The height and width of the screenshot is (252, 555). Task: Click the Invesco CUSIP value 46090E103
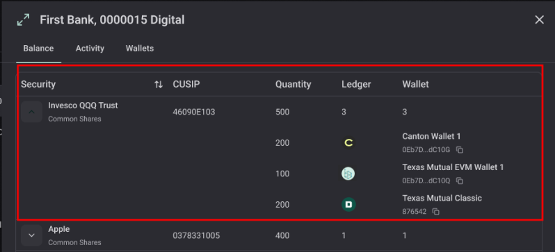click(194, 112)
